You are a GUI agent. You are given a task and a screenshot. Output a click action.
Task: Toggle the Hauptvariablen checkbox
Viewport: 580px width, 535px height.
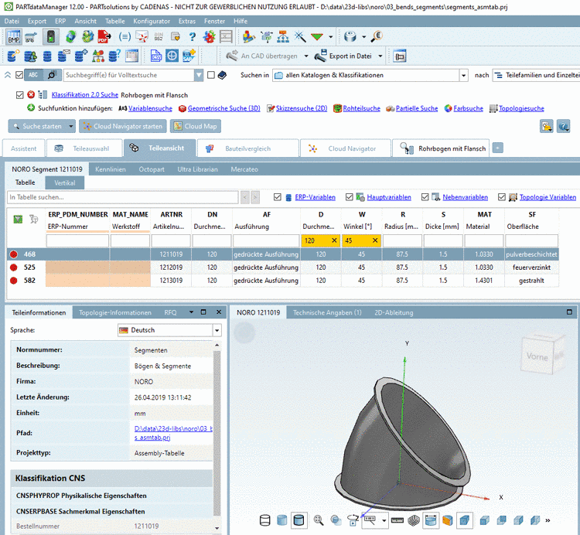[x=350, y=197]
